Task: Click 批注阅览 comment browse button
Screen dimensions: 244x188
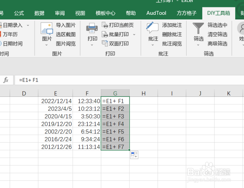Action: (x=172, y=44)
